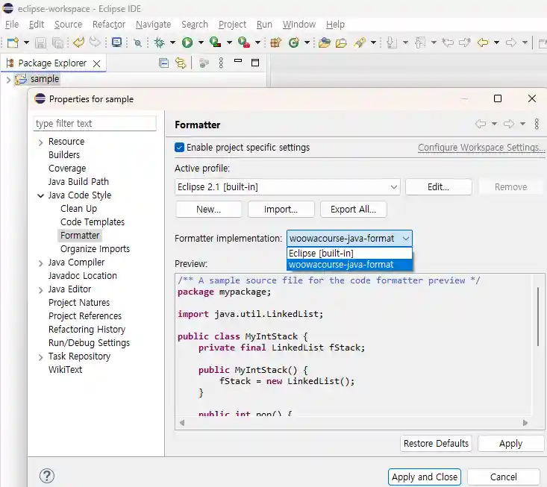Click the Open Terminal monitor icon
547x487 pixels.
coord(116,43)
